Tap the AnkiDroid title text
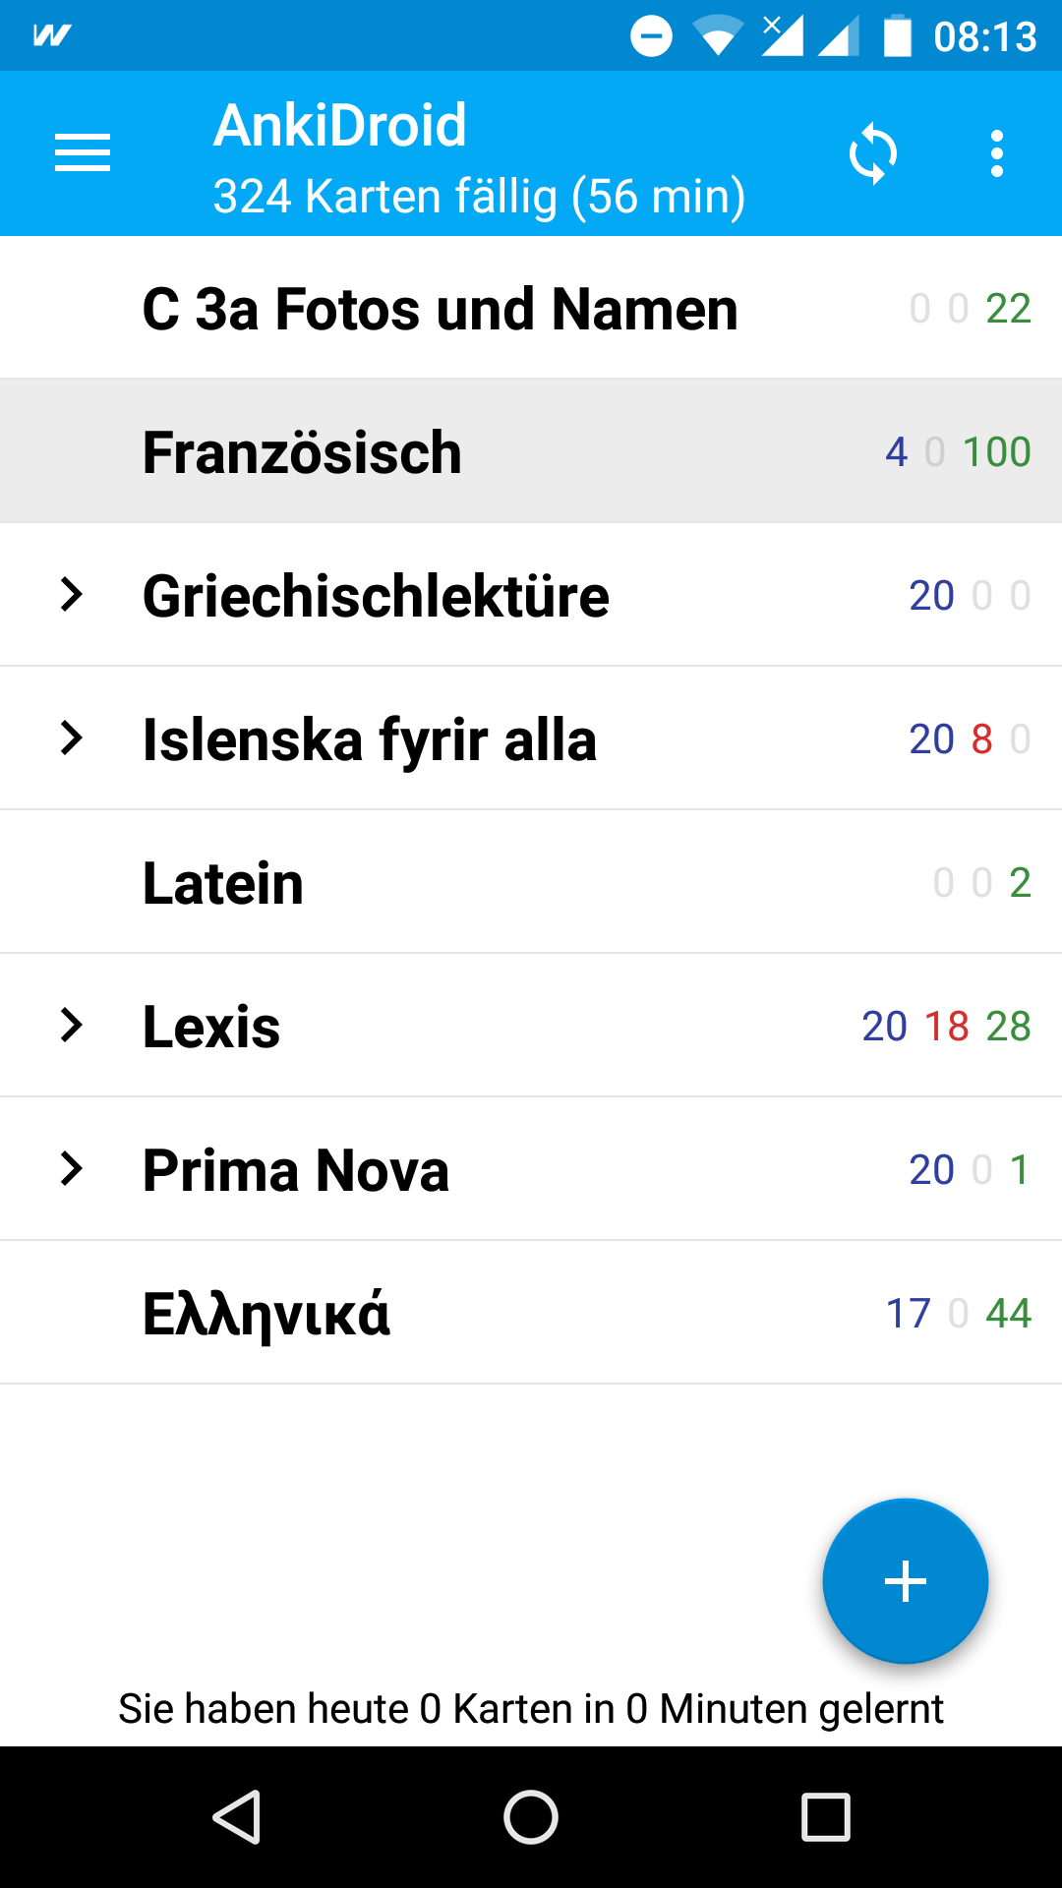The width and height of the screenshot is (1062, 1888). [340, 126]
